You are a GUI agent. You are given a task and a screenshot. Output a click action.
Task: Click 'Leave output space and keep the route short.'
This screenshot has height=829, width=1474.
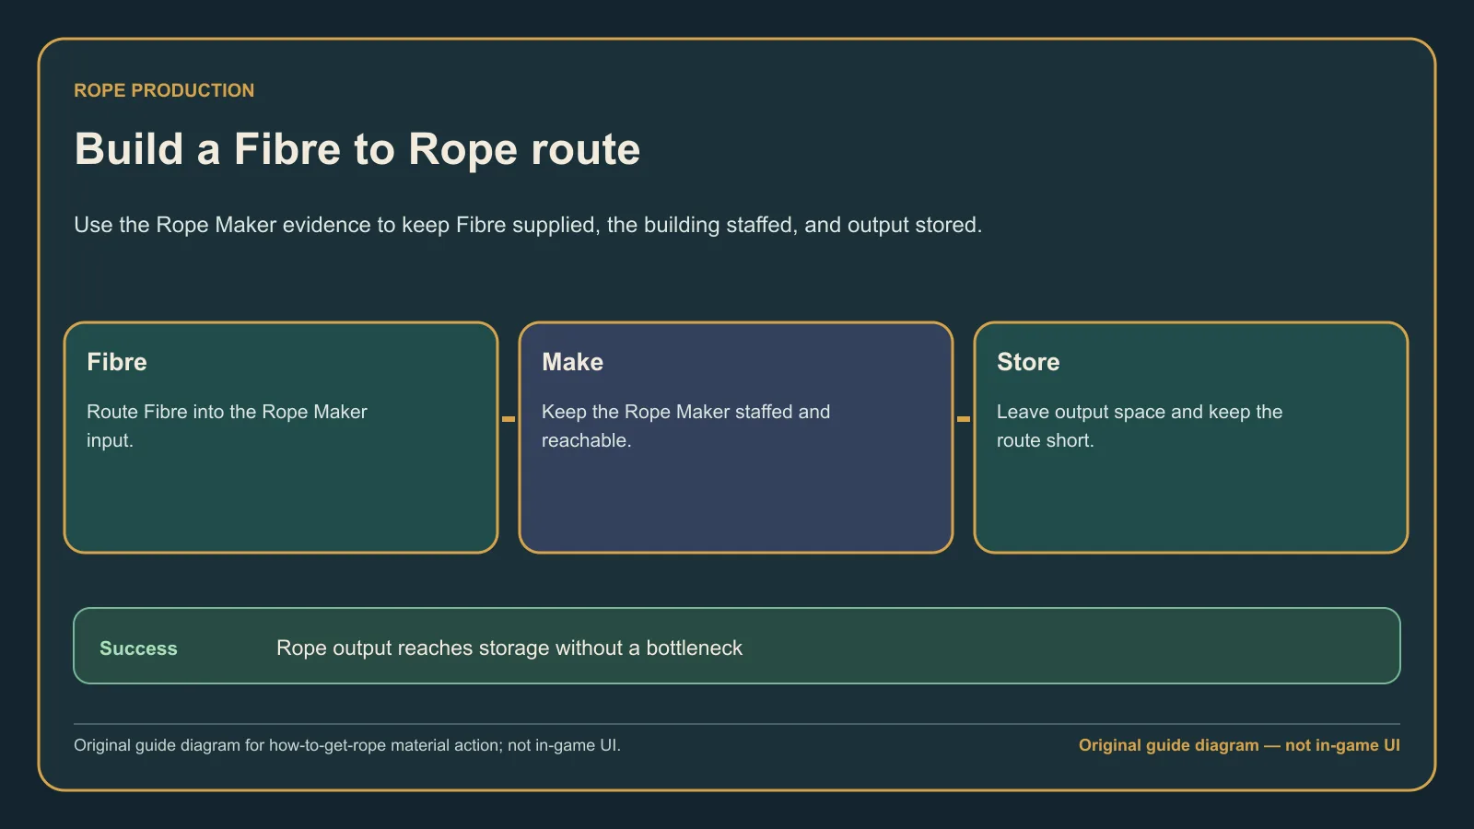click(1140, 426)
